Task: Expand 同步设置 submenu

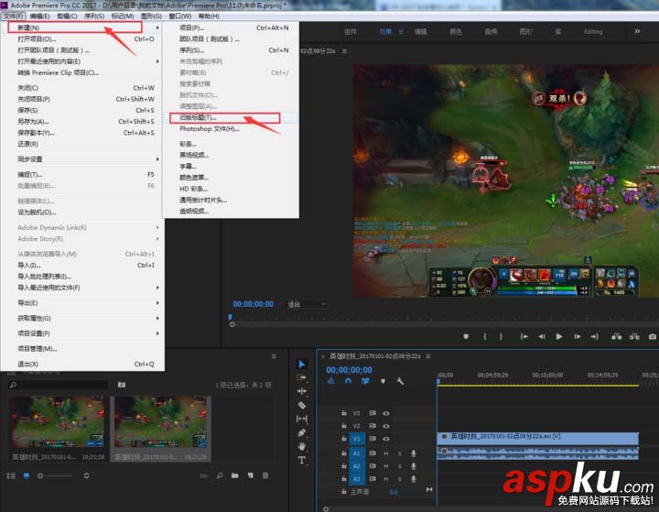Action: tap(82, 159)
